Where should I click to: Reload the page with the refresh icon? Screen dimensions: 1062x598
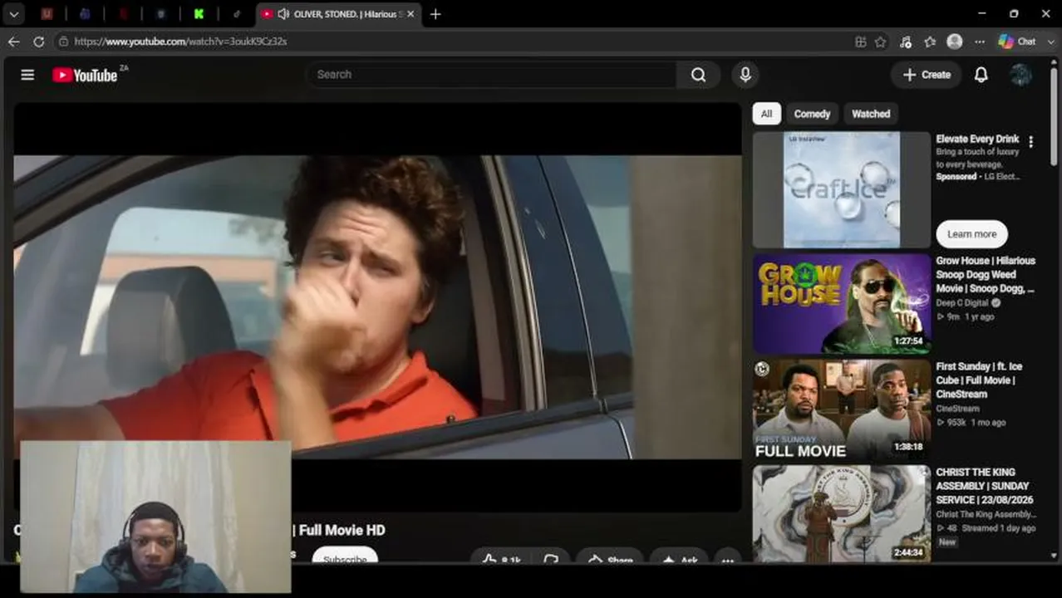(x=39, y=41)
